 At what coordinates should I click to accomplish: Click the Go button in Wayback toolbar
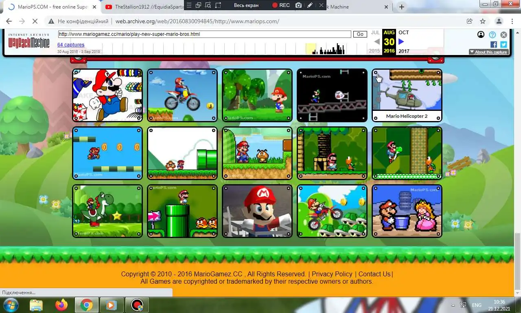tap(360, 34)
